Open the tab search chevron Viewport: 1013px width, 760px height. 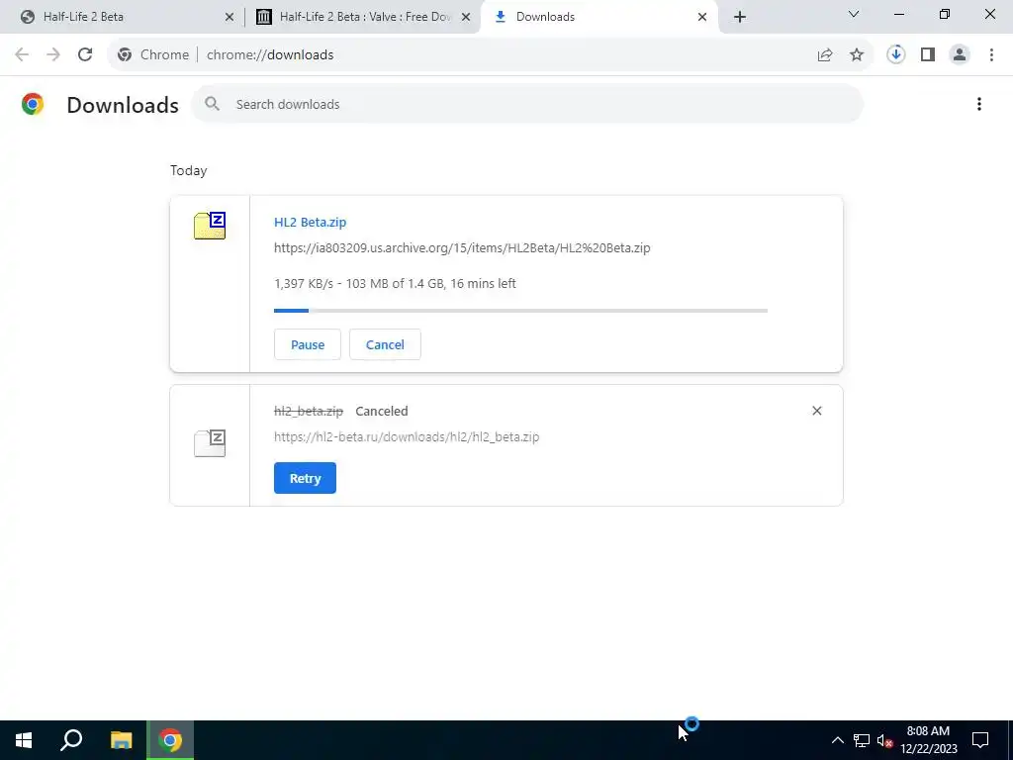(x=854, y=14)
